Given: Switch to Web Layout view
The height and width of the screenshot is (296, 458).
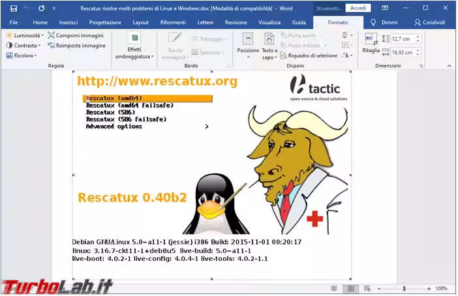Looking at the screenshot, I should (x=366, y=288).
